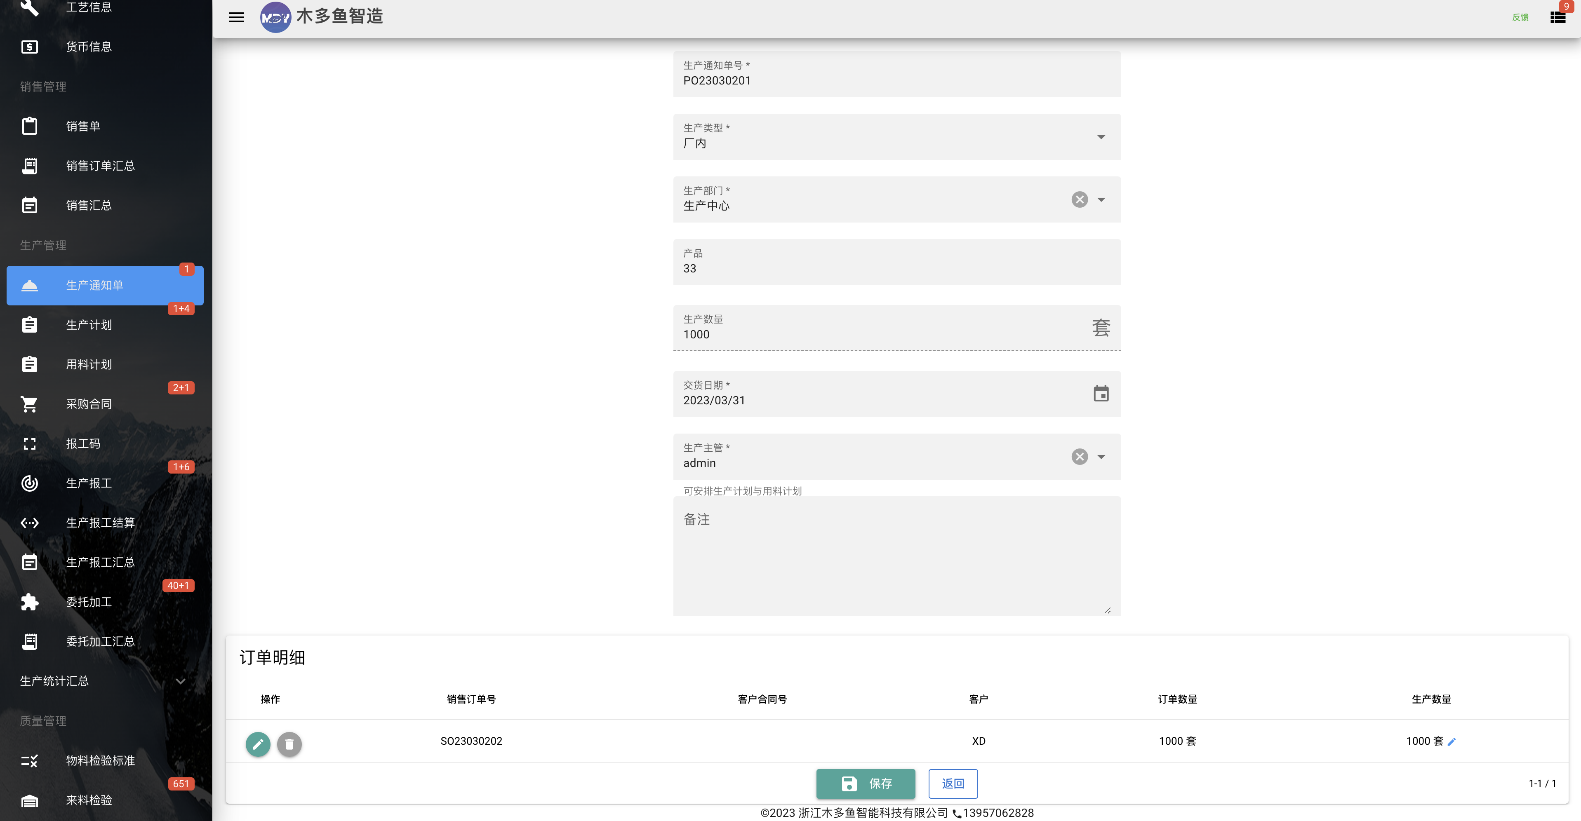The height and width of the screenshot is (821, 1581).
Task: Open the notifications list icon with badge
Action: [x=1557, y=17]
